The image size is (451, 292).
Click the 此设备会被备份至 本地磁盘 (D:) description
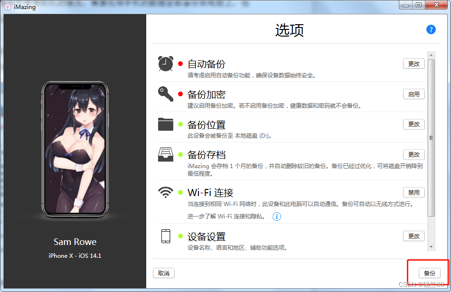click(x=229, y=136)
